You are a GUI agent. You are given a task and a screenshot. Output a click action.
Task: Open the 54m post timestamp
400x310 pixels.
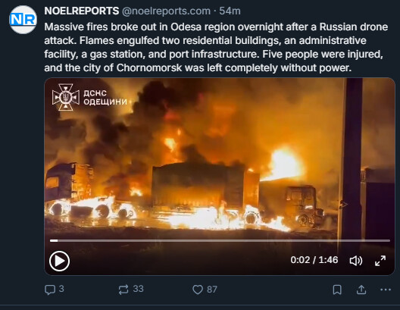[230, 11]
